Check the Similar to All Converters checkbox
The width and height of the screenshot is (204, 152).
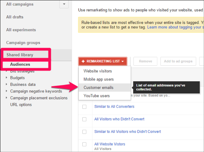point(84,107)
